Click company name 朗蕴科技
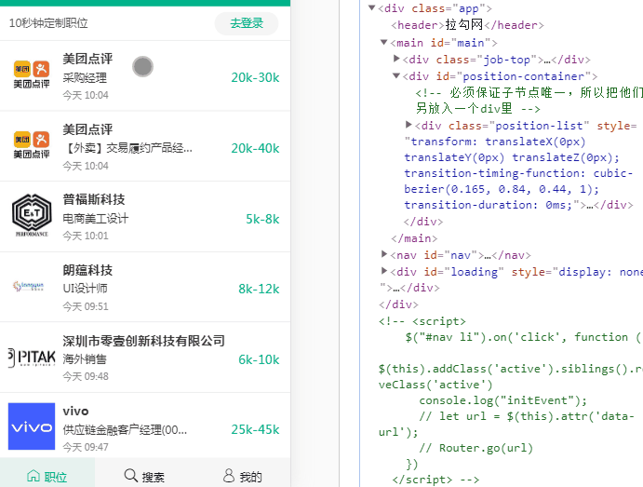 pos(87,270)
